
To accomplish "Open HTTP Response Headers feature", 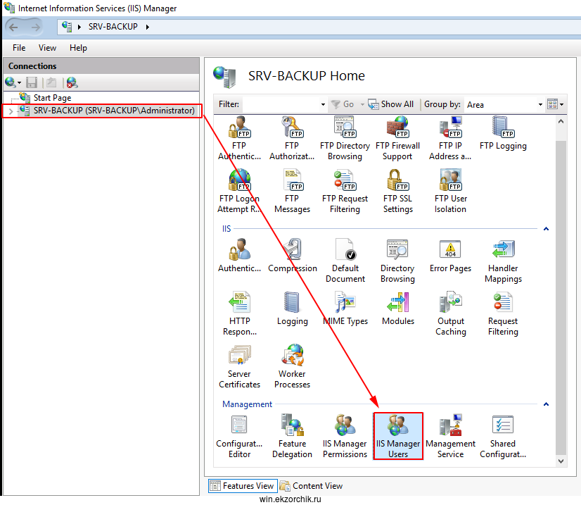I will (239, 314).
